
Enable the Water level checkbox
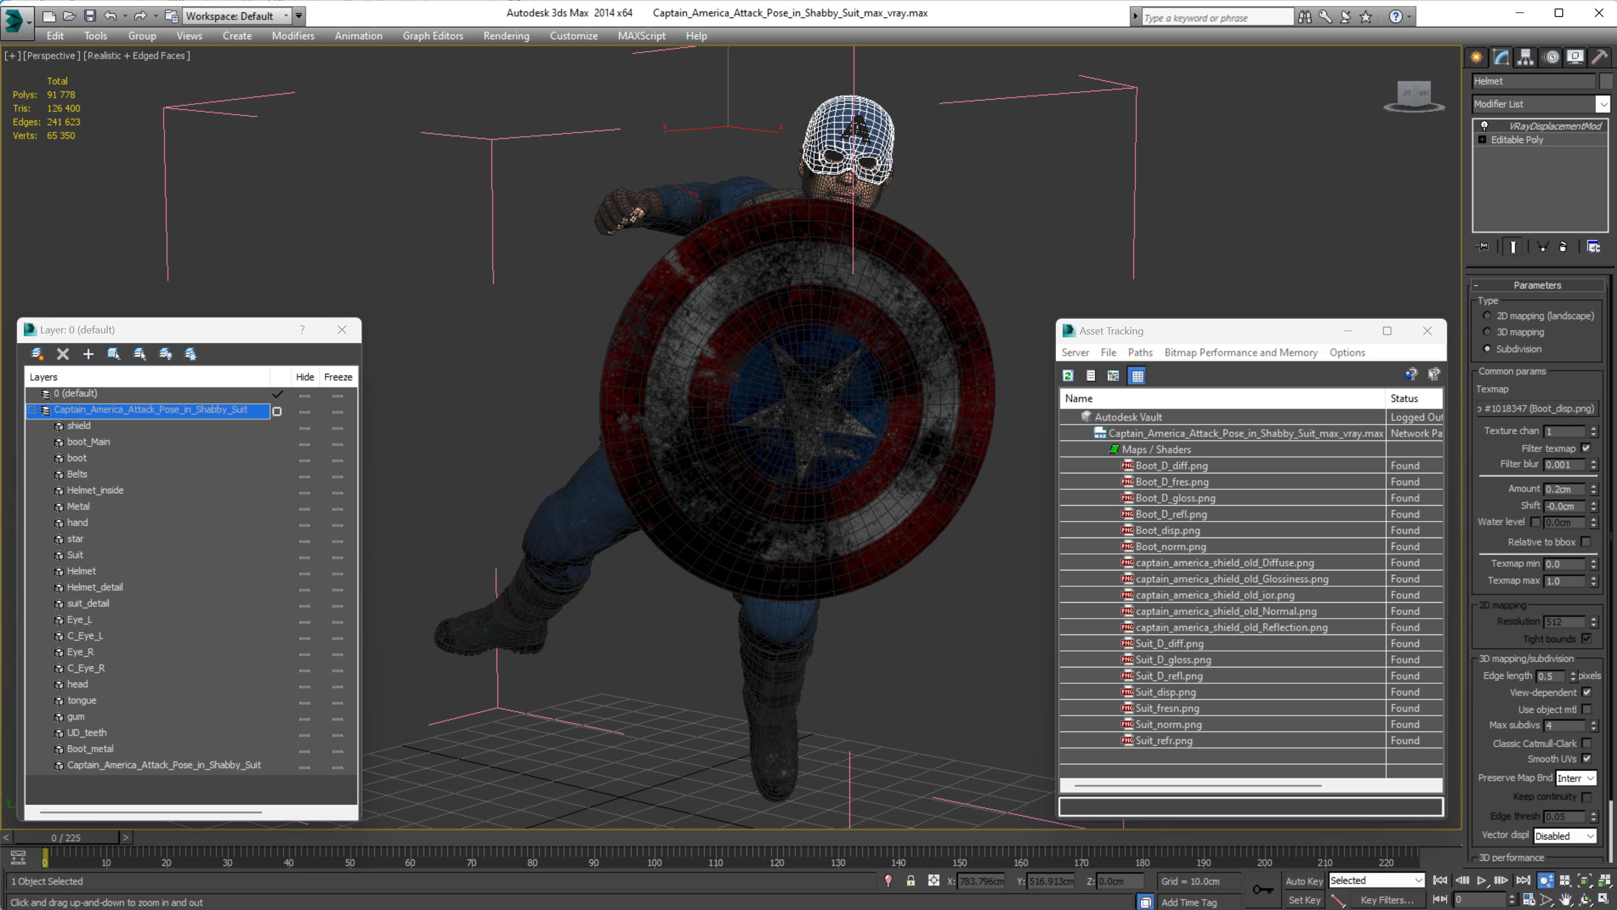[1535, 522]
